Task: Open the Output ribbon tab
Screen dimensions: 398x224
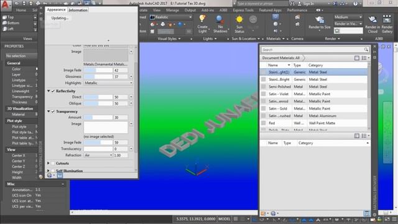Action: (x=190, y=10)
